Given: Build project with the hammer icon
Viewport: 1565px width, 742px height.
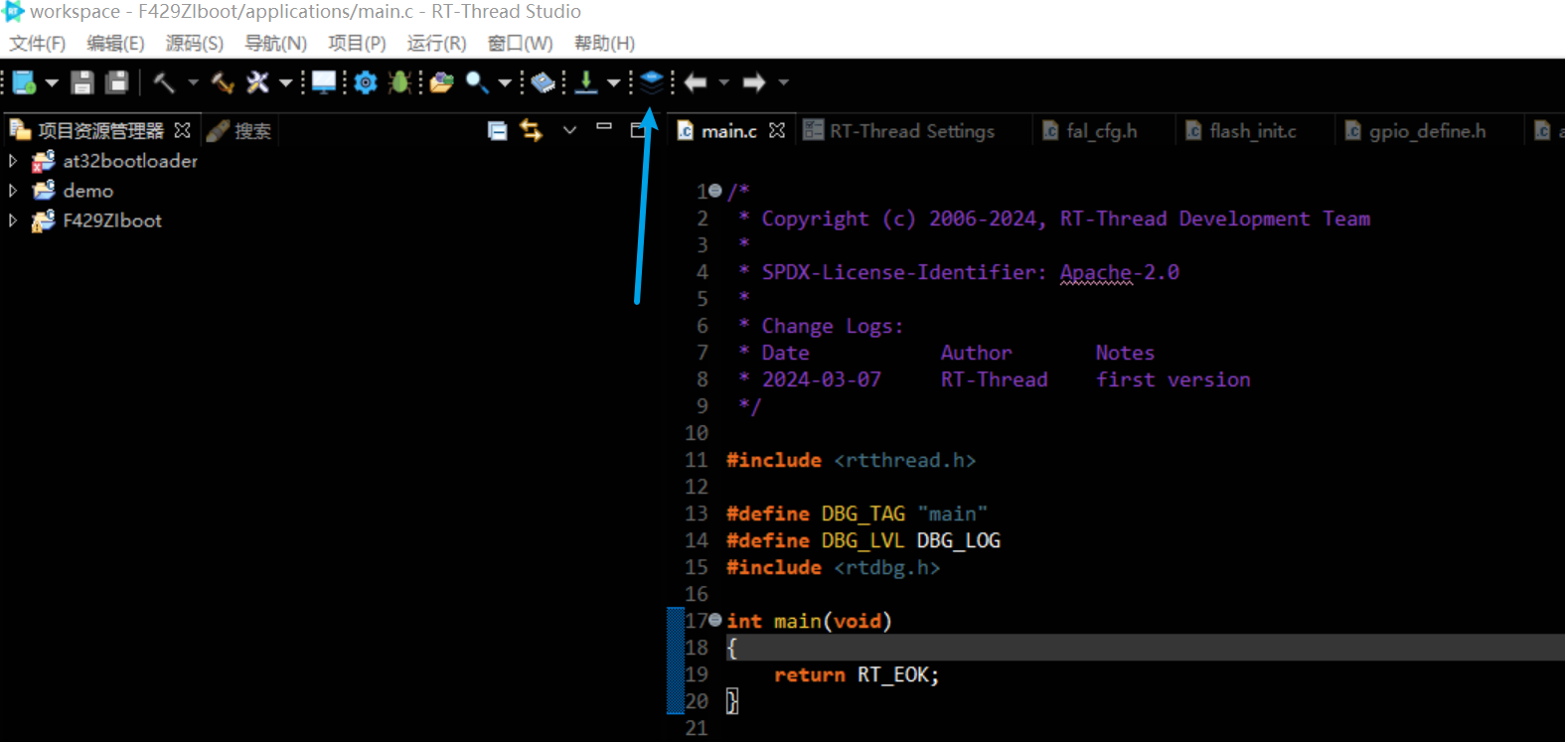Looking at the screenshot, I should tap(164, 82).
